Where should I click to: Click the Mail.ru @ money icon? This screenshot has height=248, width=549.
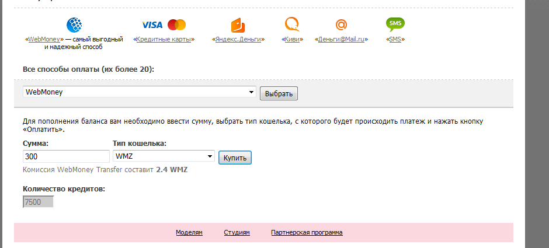click(x=341, y=25)
